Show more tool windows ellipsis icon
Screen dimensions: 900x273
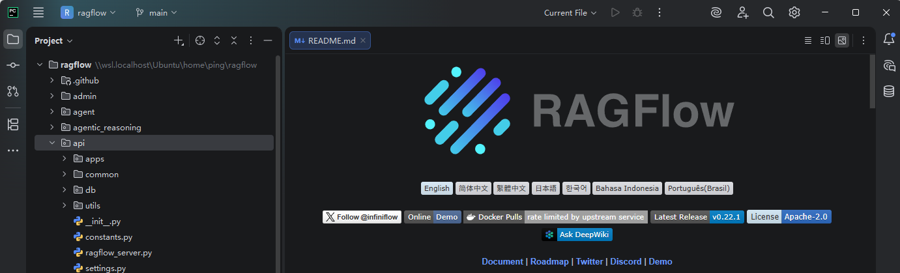(13, 151)
